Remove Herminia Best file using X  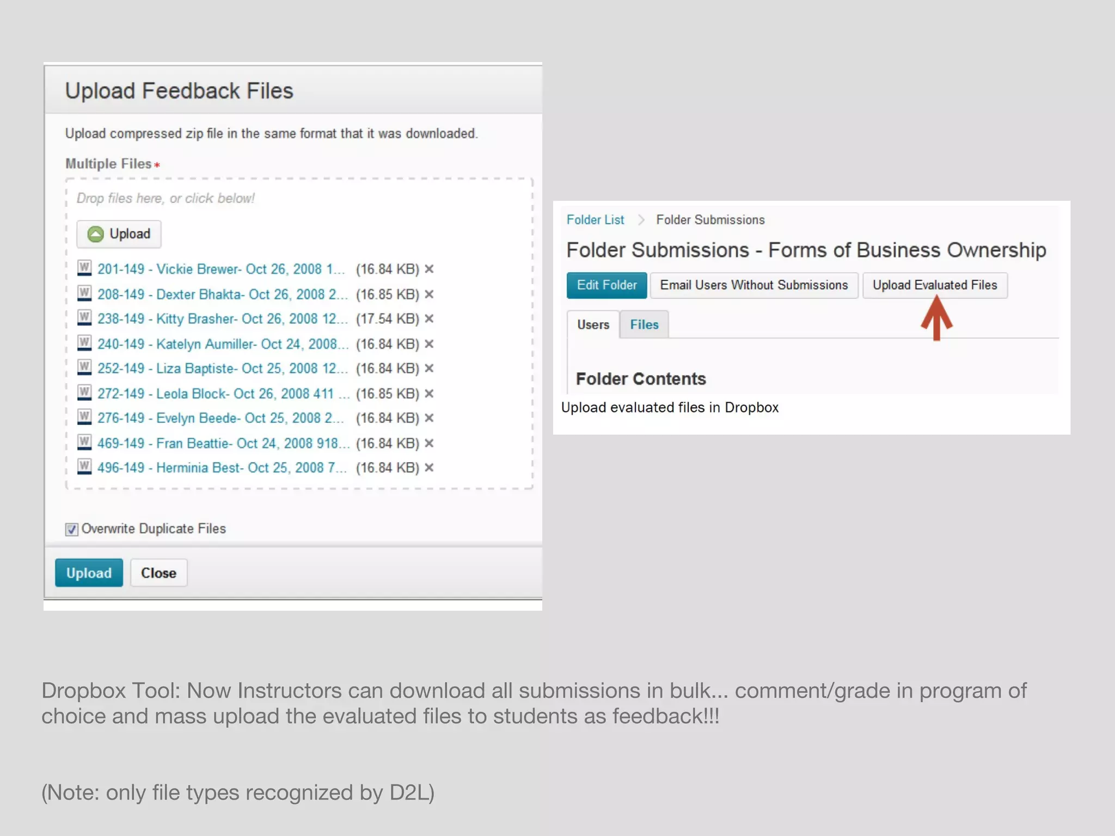coord(429,468)
